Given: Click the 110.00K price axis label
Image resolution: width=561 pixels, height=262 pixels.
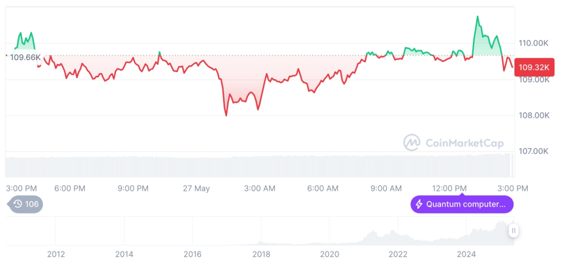Looking at the screenshot, I should [532, 43].
